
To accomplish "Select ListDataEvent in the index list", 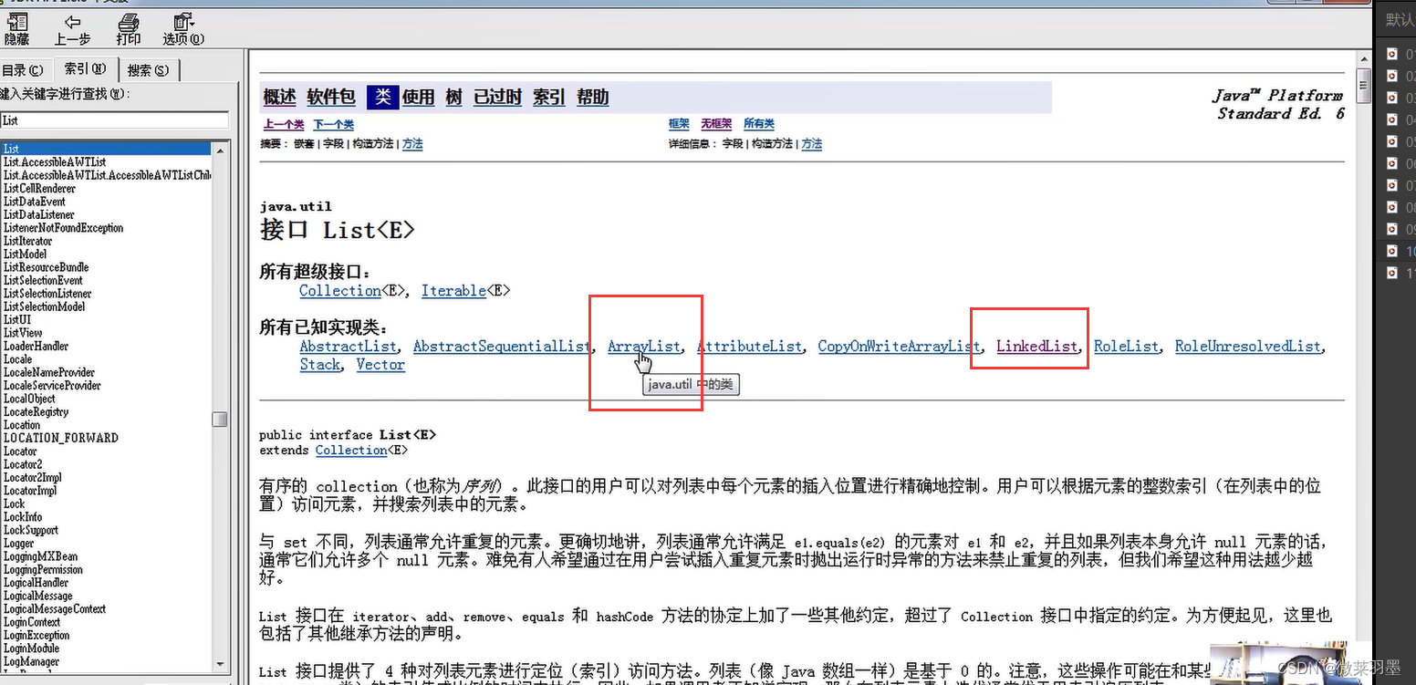I will (x=35, y=202).
